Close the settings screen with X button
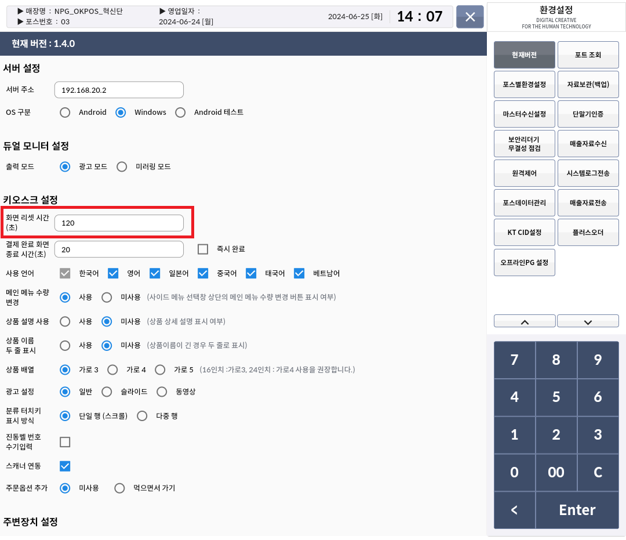Viewport: 626px width, 540px height. pos(470,17)
